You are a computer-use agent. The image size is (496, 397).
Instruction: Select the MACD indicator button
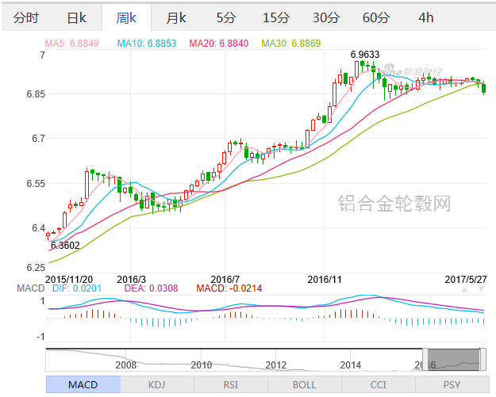click(x=83, y=384)
